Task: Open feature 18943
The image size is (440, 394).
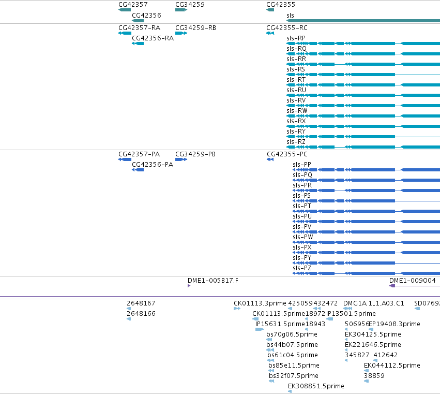Action: [307, 329]
